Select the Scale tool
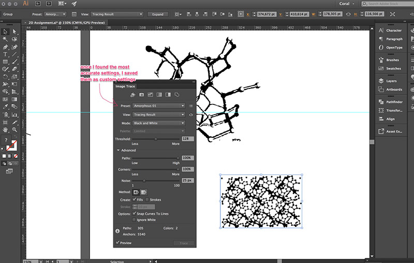Viewport: 414px width, 263px height. coord(14,76)
